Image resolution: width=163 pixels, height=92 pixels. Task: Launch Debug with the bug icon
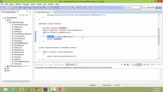coord(20,7)
